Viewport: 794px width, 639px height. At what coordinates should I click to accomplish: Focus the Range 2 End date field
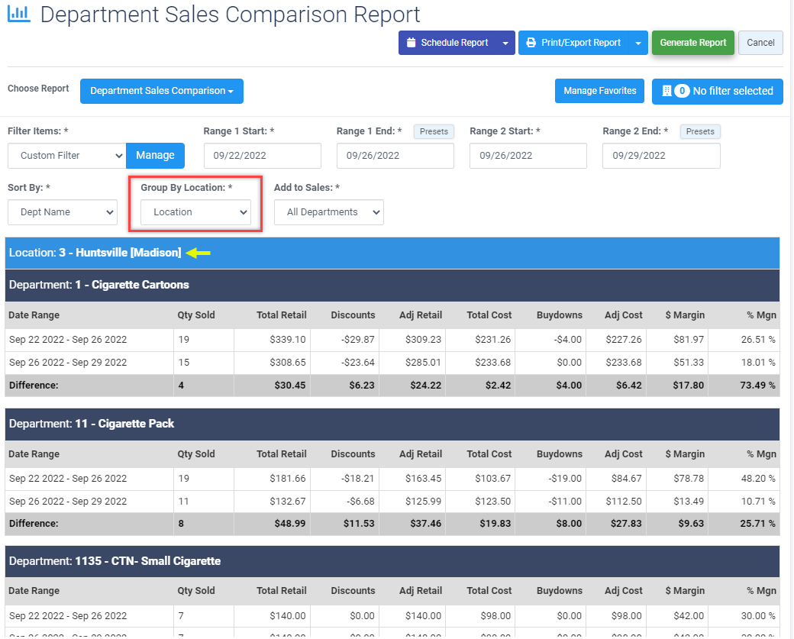661,156
